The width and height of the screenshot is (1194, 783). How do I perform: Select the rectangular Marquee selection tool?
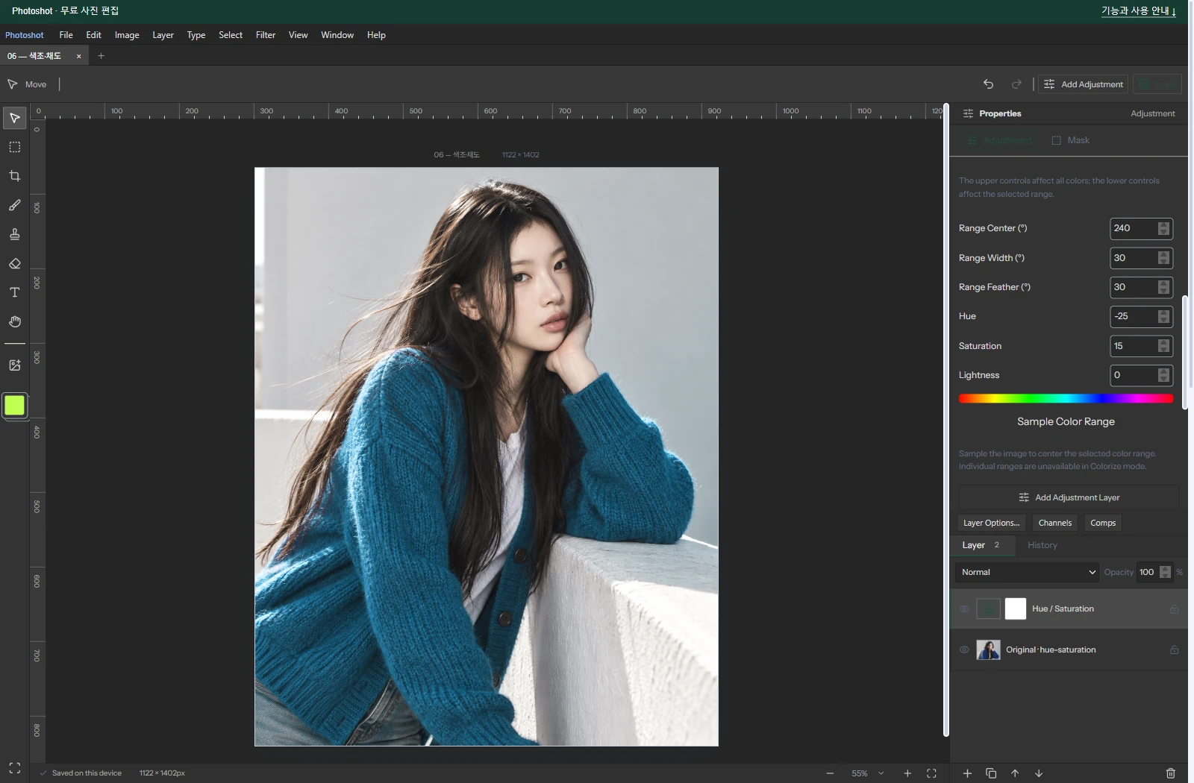coord(14,147)
